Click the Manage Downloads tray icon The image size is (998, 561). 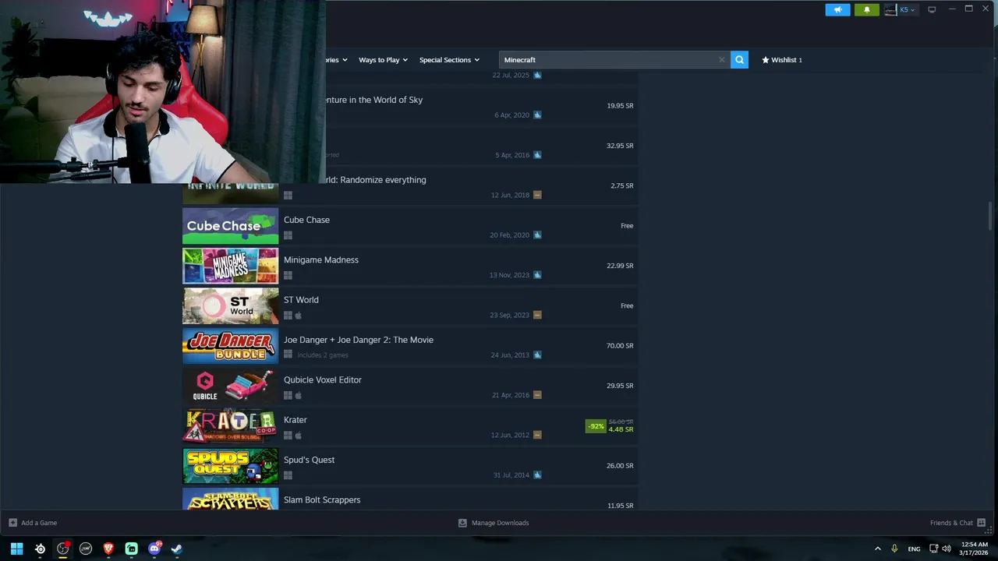[462, 523]
